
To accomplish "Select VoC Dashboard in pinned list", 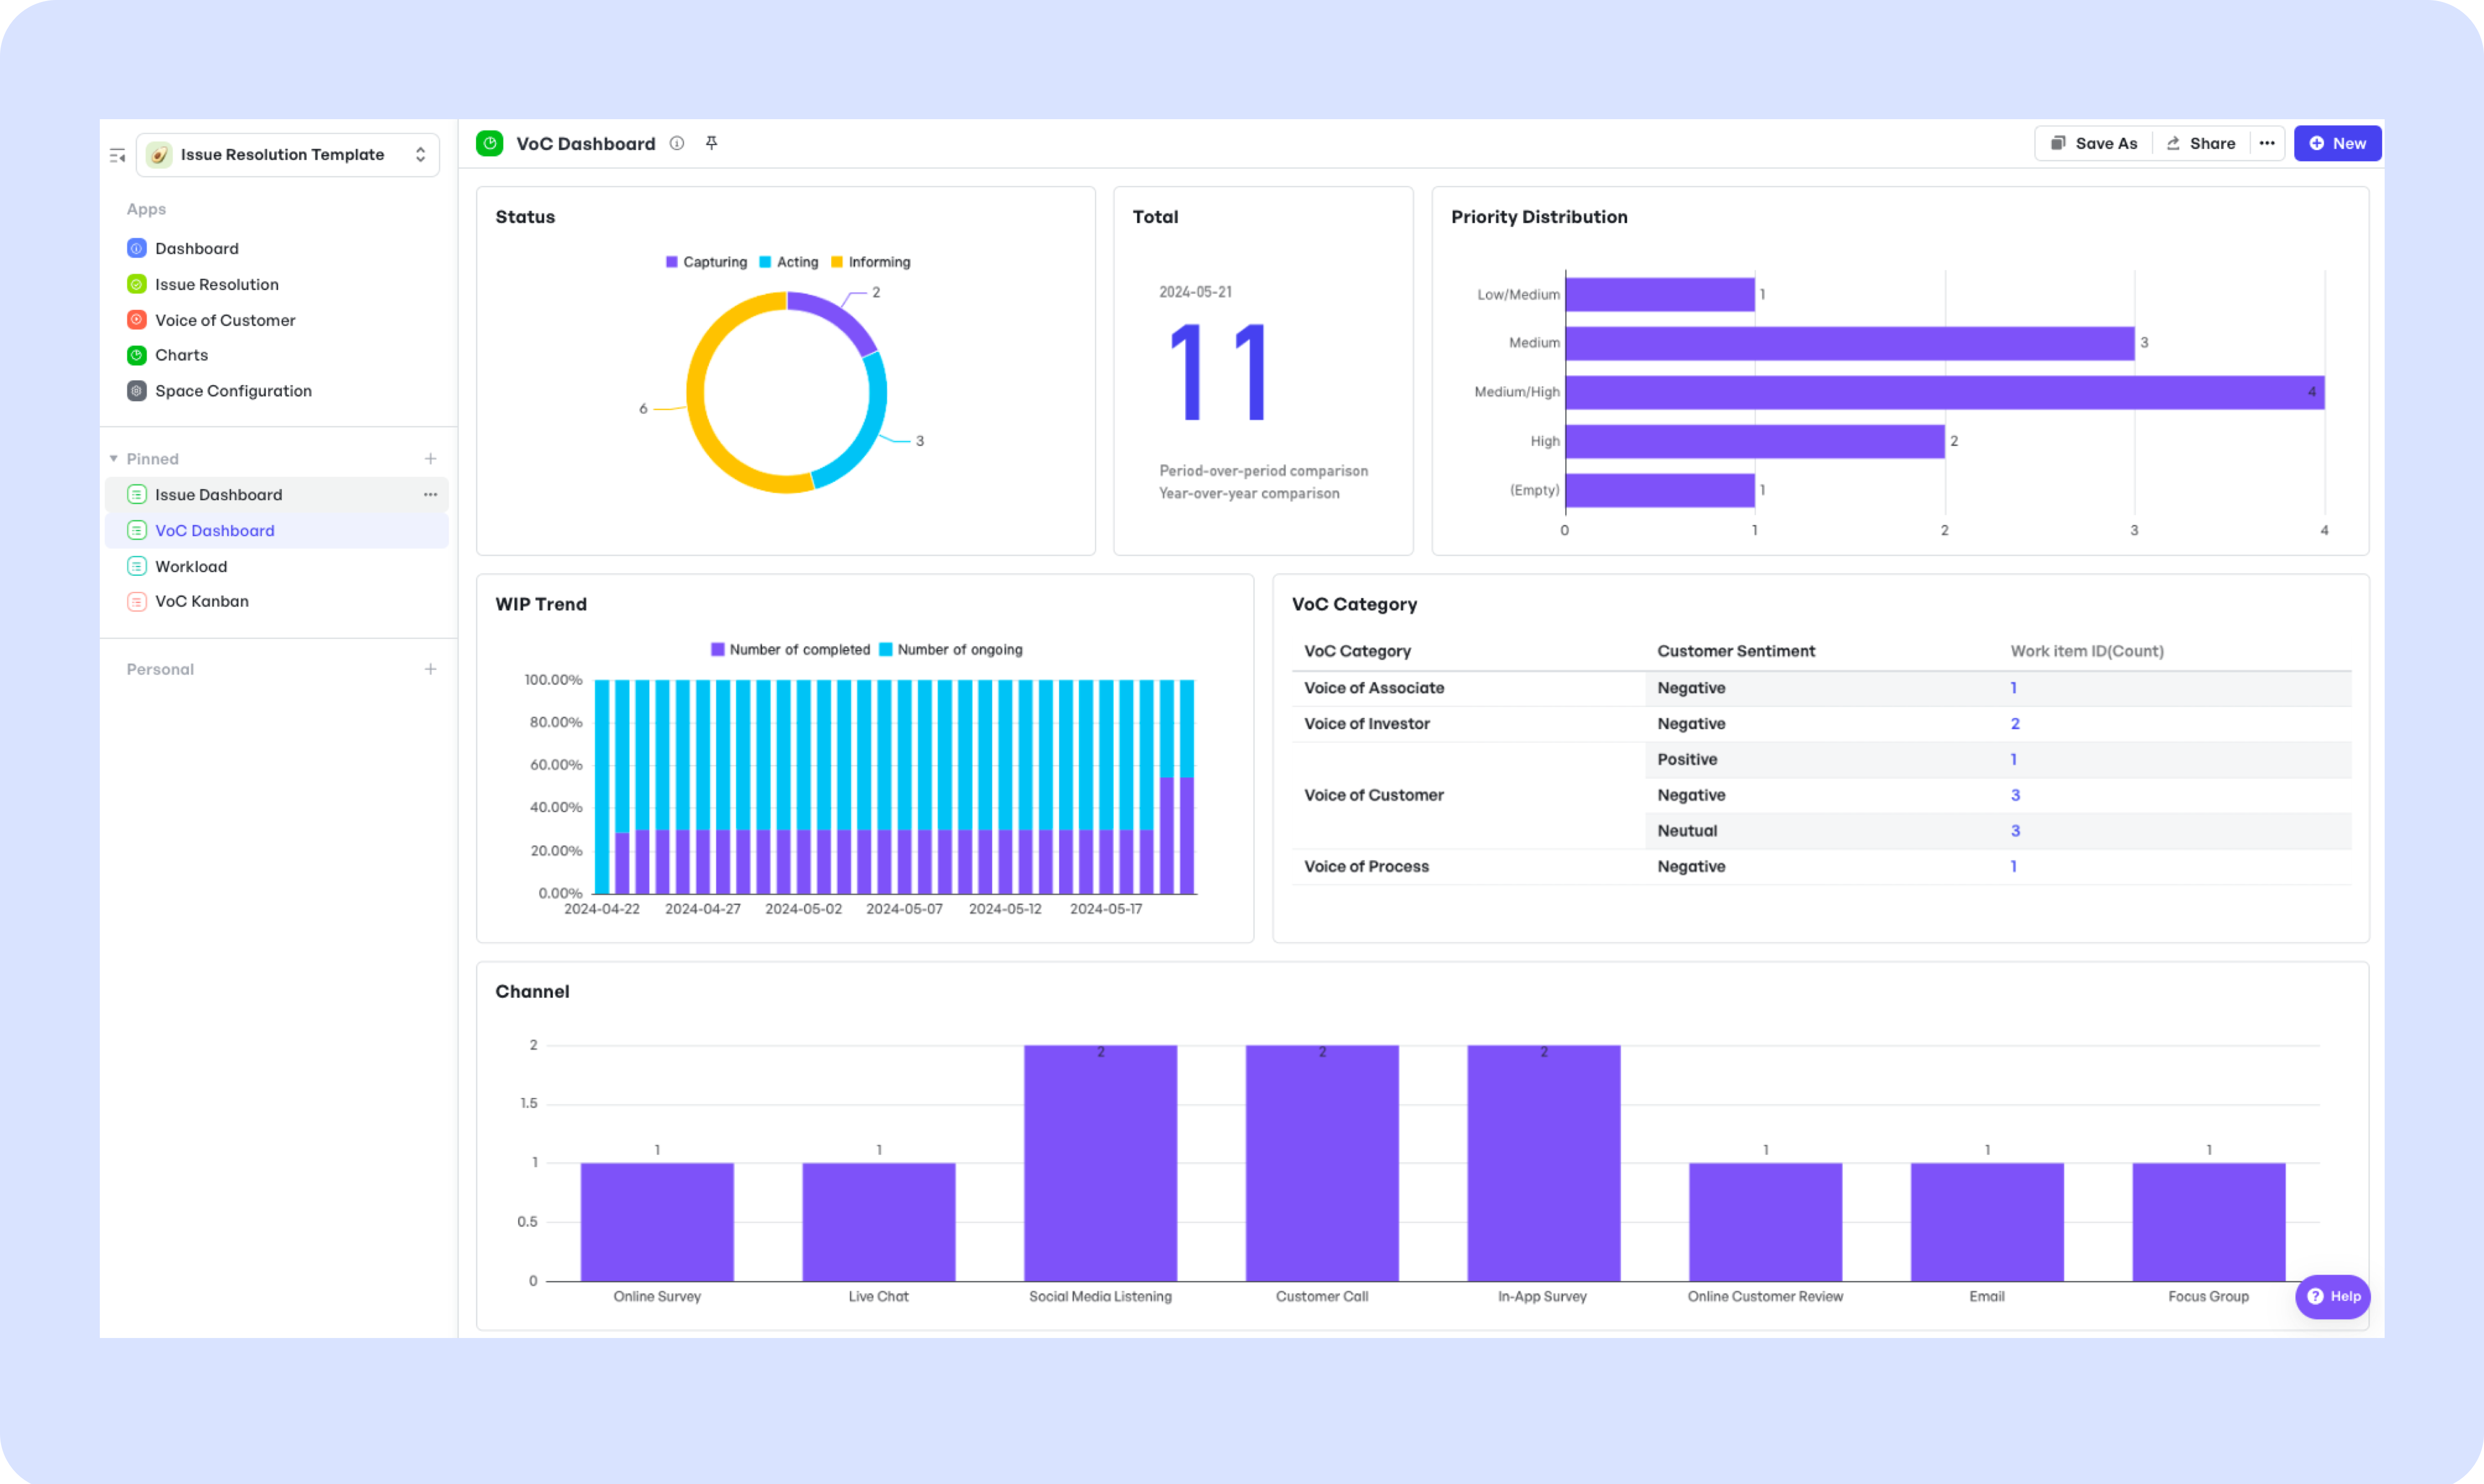I will pyautogui.click(x=276, y=531).
